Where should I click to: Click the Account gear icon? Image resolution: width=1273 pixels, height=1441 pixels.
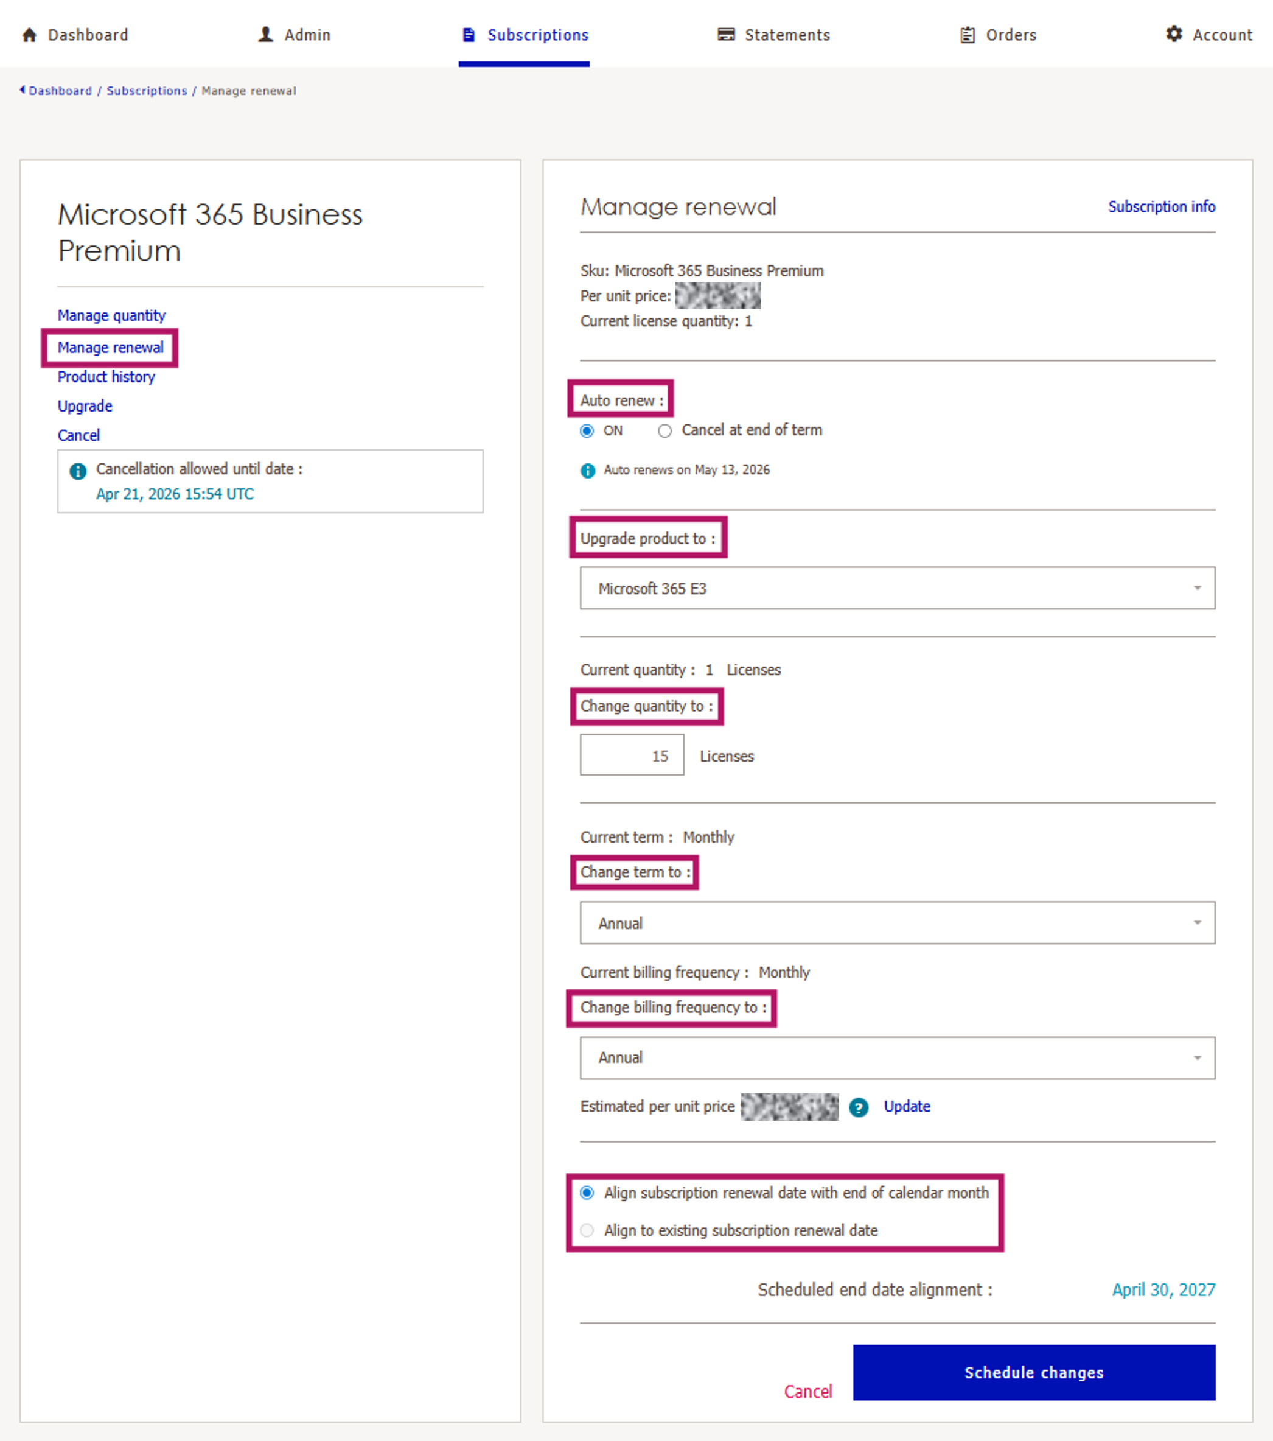click(x=1174, y=34)
